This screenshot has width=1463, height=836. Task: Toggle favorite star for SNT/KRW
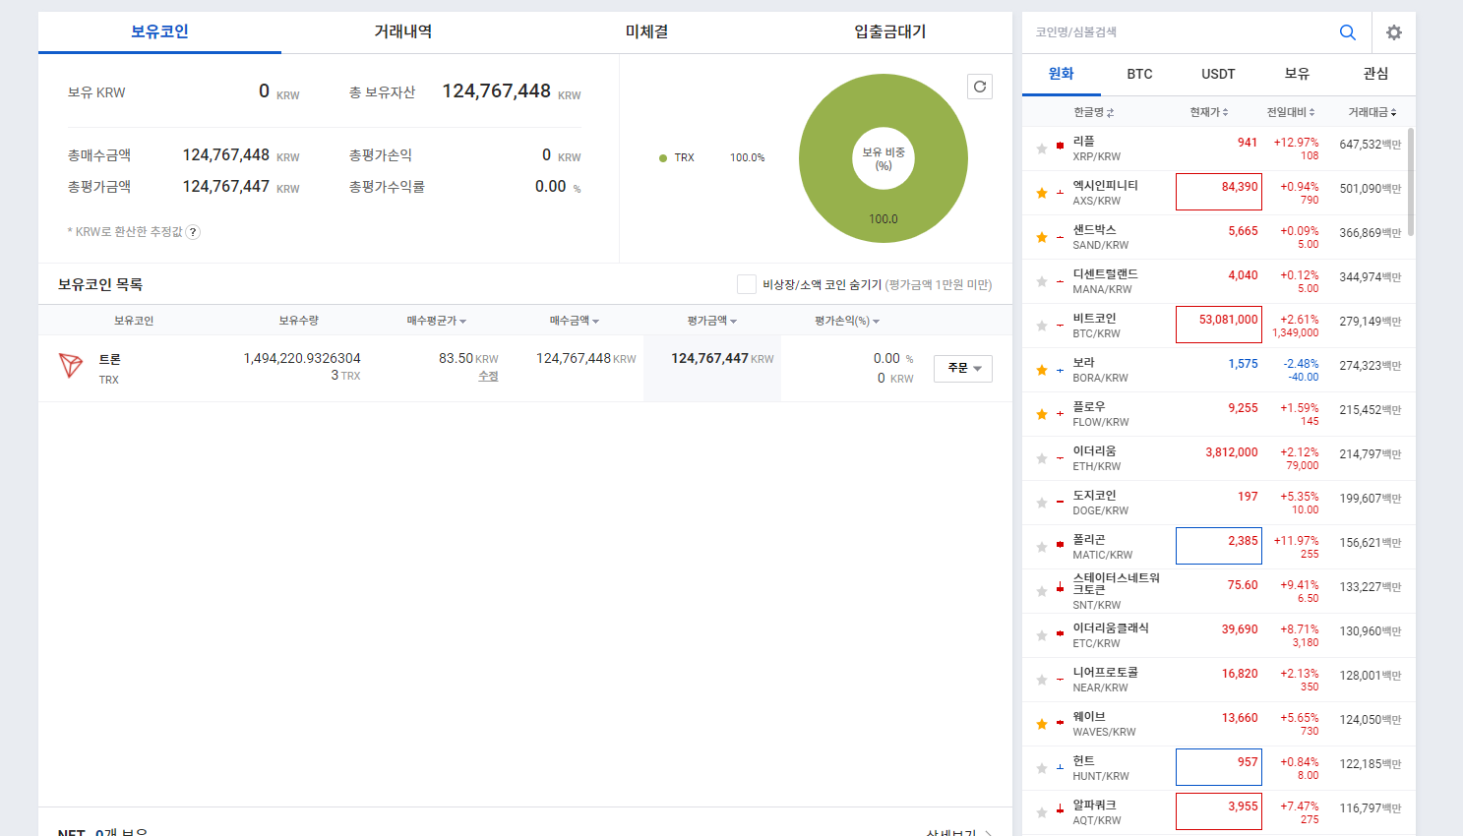[1042, 591]
